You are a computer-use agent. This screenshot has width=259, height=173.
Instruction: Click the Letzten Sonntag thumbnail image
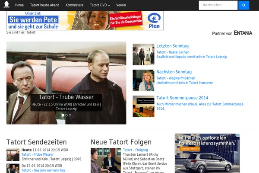[143, 54]
